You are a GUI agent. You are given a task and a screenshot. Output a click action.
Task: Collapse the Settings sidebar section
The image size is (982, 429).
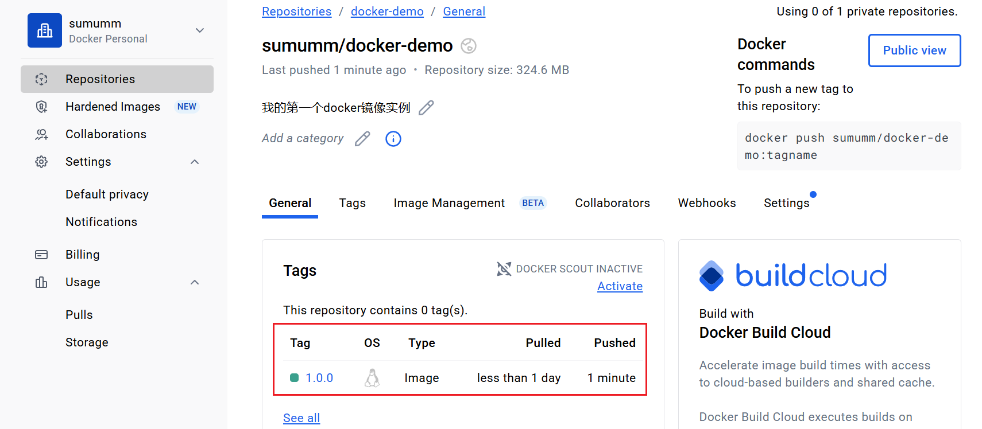point(195,162)
